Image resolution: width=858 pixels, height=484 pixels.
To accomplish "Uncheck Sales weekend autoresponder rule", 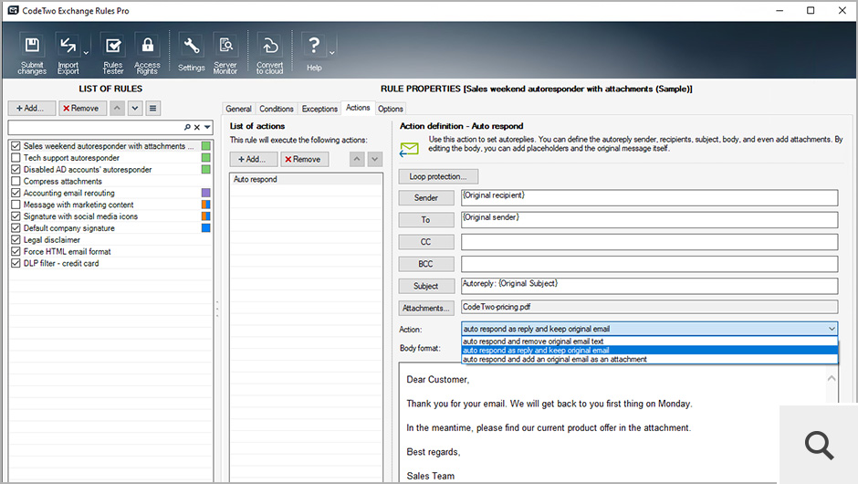I will (16, 146).
